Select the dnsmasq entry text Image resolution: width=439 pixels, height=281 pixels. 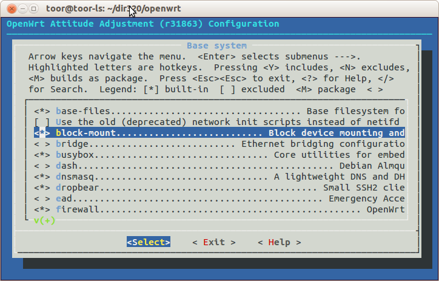[x=75, y=177]
